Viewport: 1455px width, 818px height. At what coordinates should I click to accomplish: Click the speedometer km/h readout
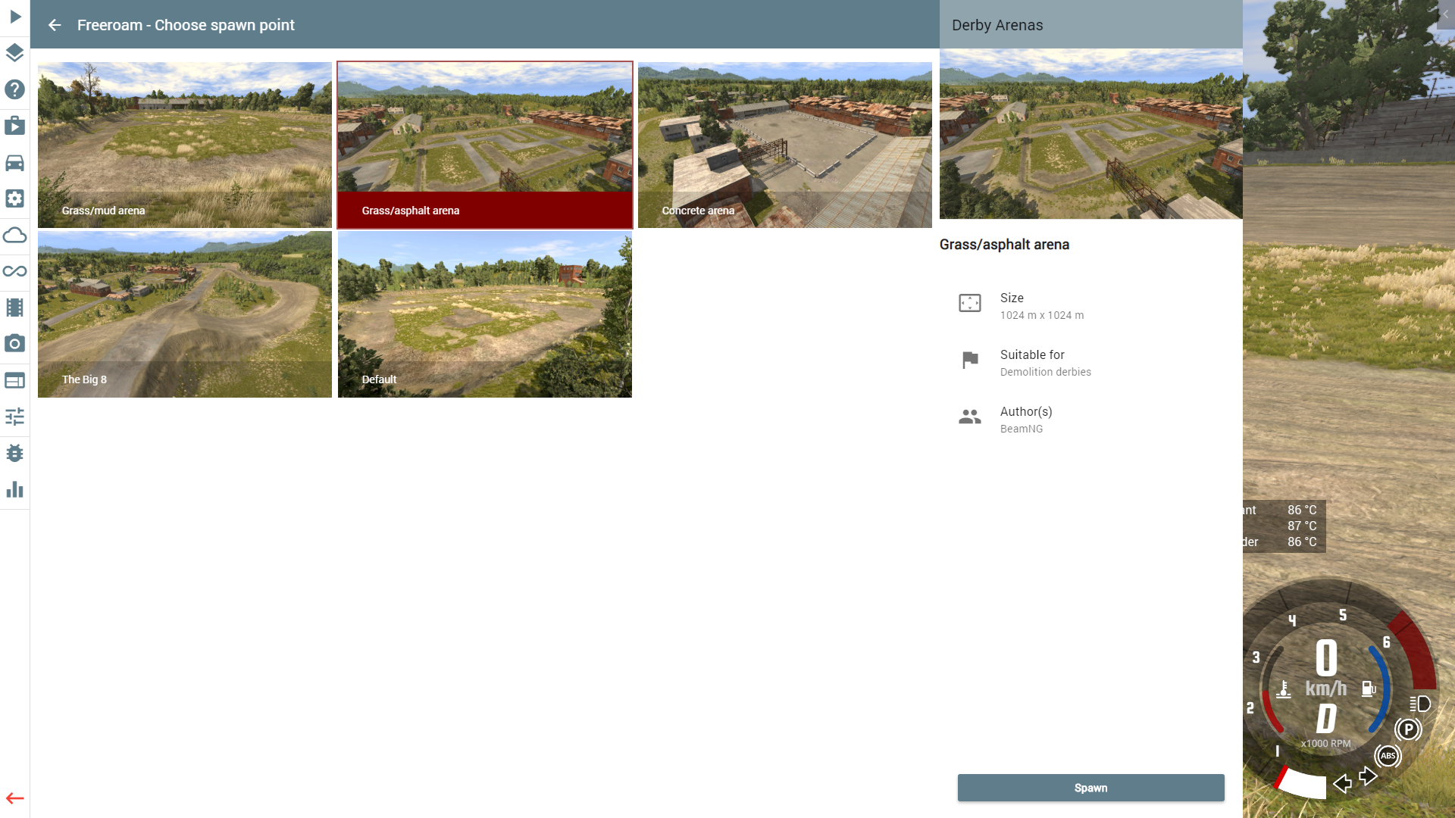pyautogui.click(x=1326, y=668)
